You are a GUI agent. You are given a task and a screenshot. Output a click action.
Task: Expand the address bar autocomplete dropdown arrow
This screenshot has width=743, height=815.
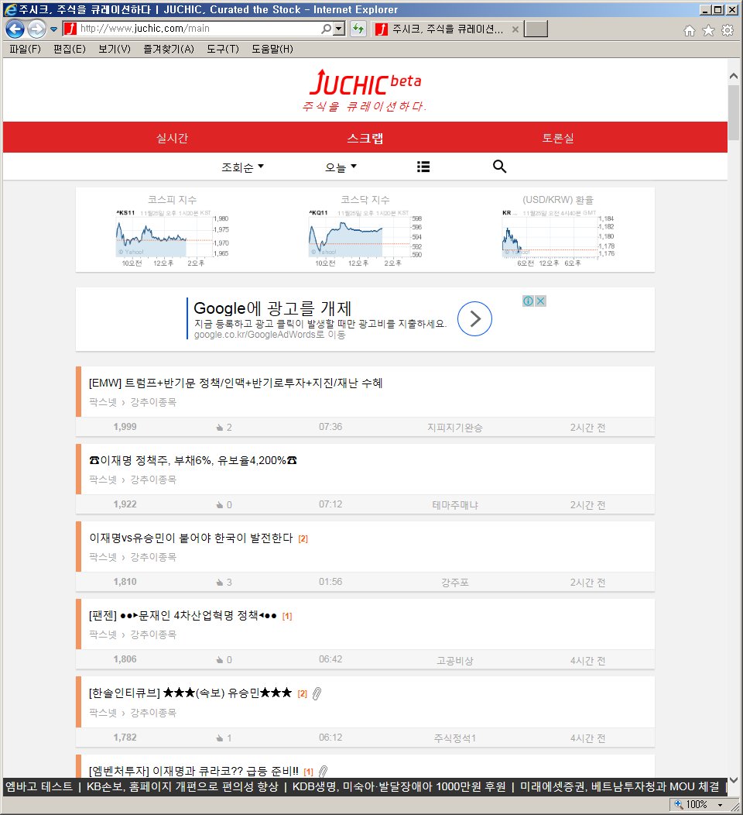tap(339, 29)
